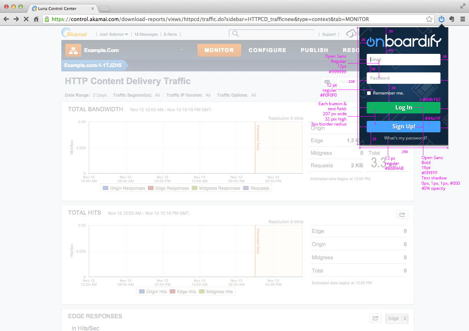Toggle Origin Hits legend series
The image size is (469, 331).
click(153, 292)
